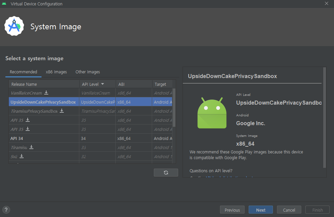Image resolution: width=334 pixels, height=217 pixels.
Task: Switch to the Recommended tab
Action: pyautogui.click(x=23, y=72)
